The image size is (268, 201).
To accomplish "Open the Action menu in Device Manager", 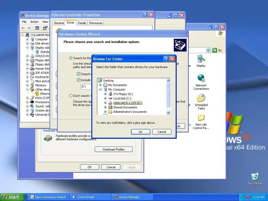I will coord(34,22).
